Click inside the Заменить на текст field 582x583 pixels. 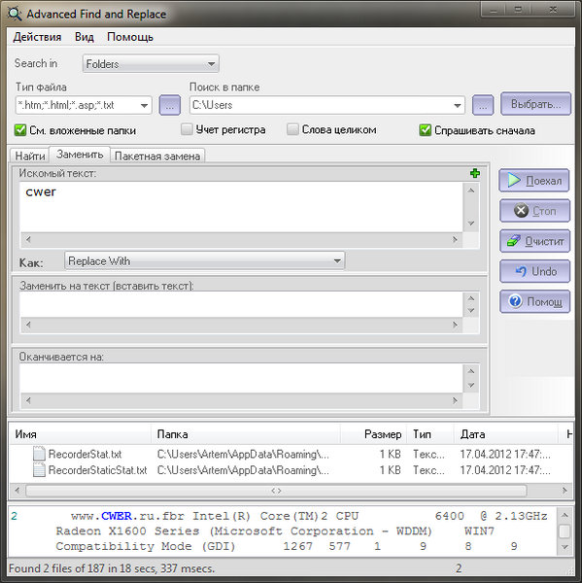tap(241, 304)
